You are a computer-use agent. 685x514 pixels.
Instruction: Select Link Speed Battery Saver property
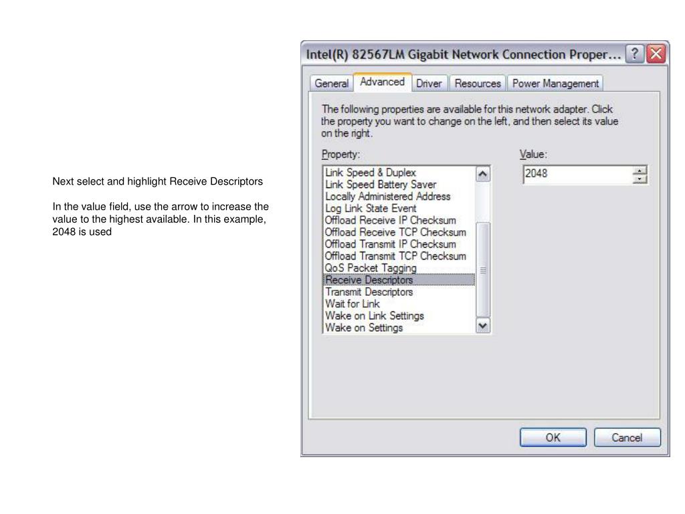(399, 185)
